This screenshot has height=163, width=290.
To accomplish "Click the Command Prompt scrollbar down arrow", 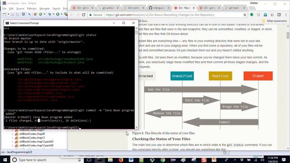I will click(x=136, y=127).
